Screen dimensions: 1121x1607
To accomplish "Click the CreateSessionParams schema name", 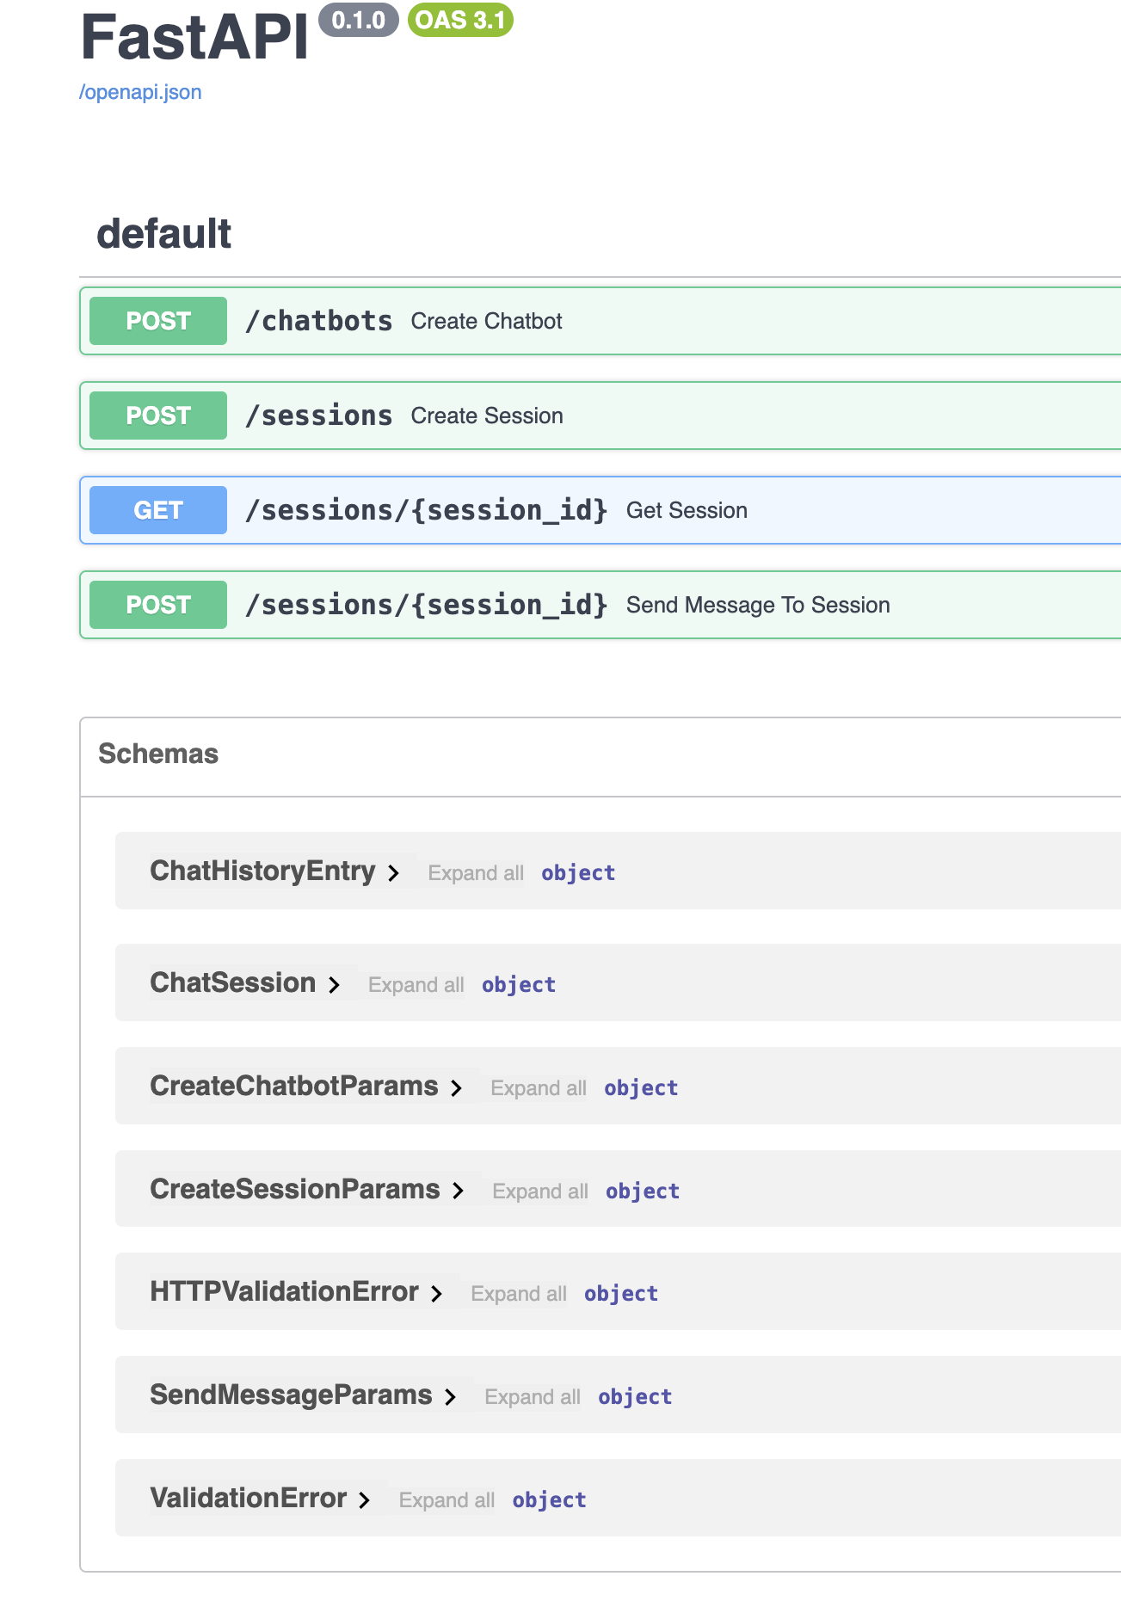I will coord(295,1189).
